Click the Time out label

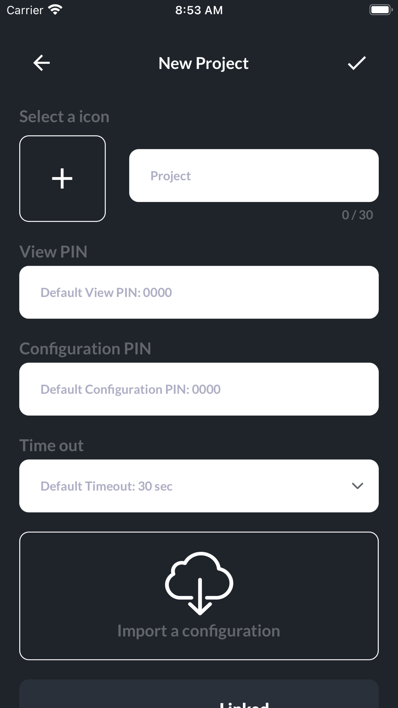click(51, 445)
